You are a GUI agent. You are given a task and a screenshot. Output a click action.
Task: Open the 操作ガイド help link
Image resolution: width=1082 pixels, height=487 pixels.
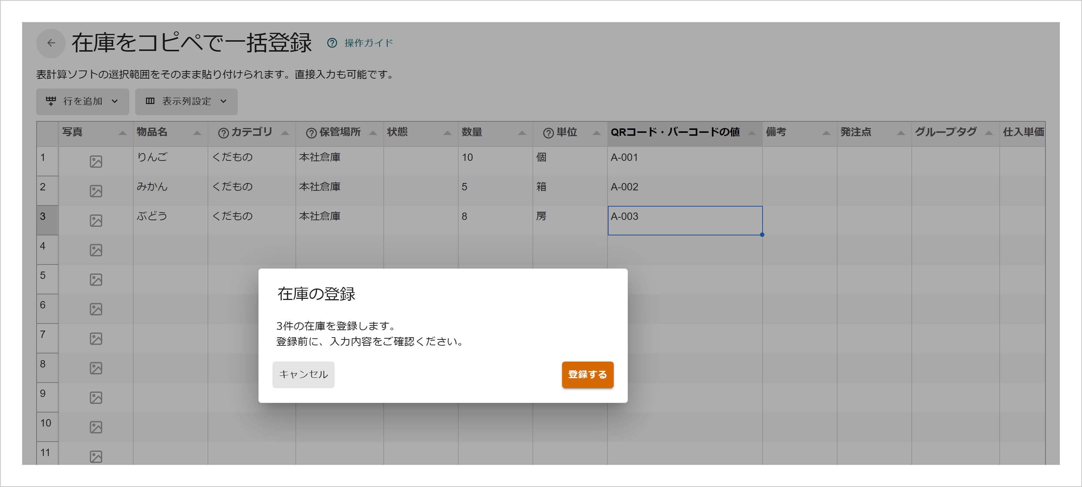(369, 43)
